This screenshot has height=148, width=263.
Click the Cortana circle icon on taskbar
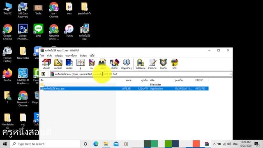(85, 144)
